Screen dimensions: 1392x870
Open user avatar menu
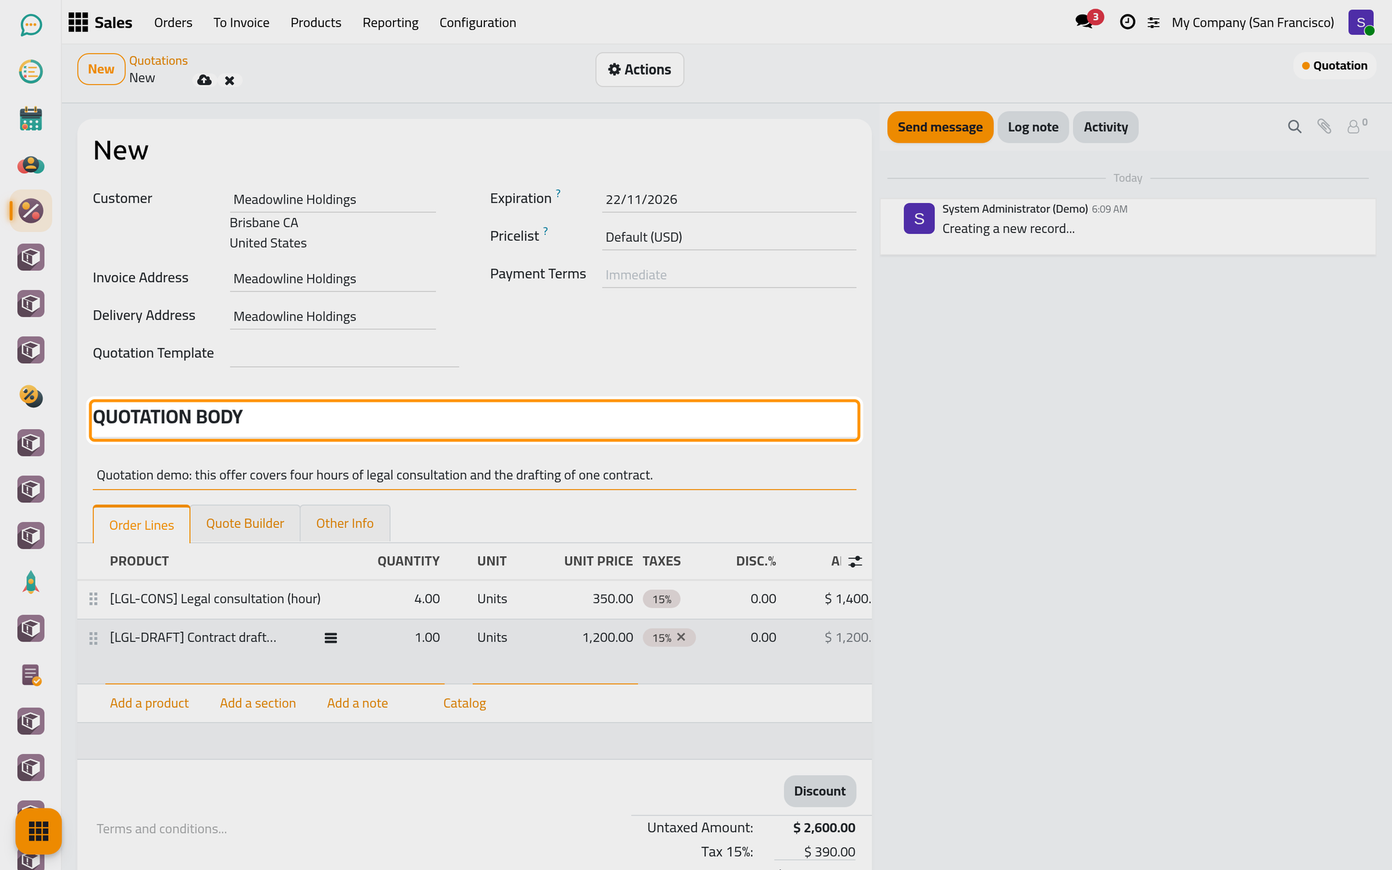point(1361,22)
